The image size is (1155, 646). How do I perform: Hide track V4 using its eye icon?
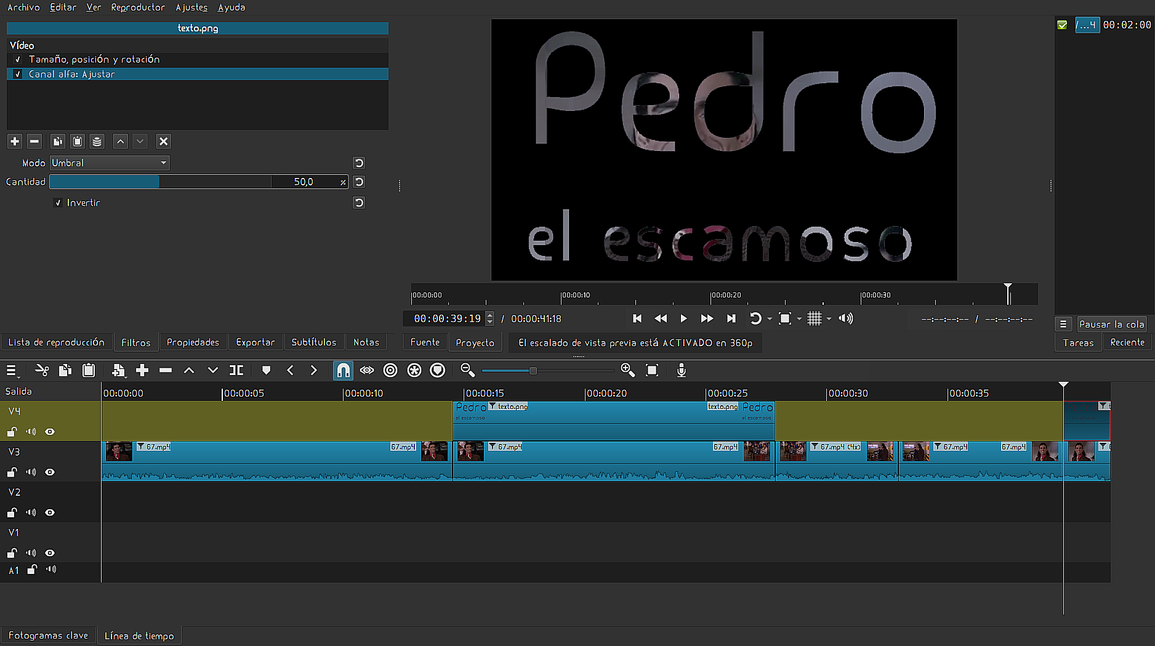pos(50,432)
